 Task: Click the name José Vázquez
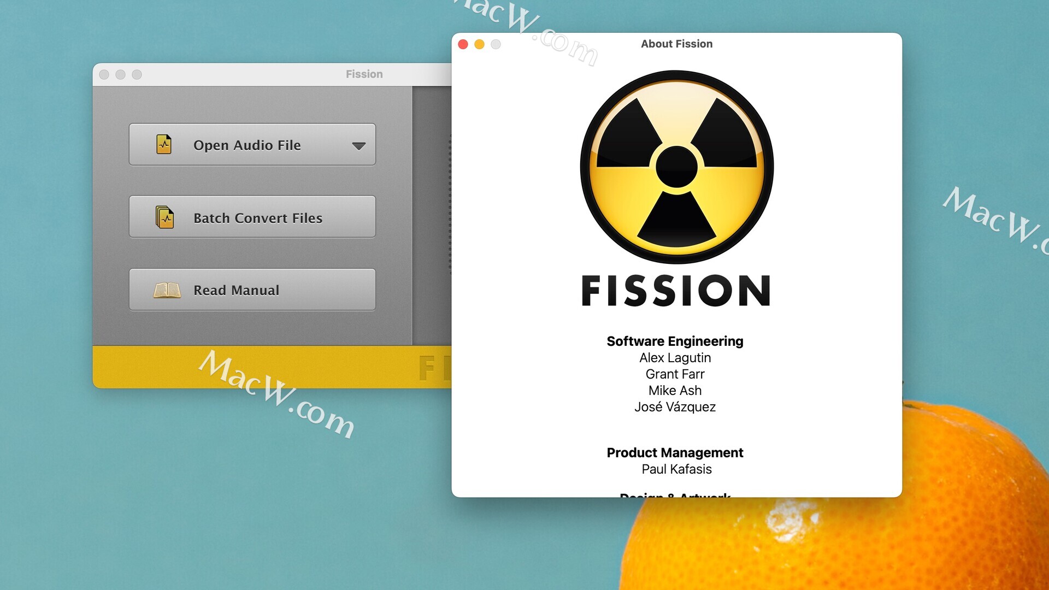click(x=675, y=407)
